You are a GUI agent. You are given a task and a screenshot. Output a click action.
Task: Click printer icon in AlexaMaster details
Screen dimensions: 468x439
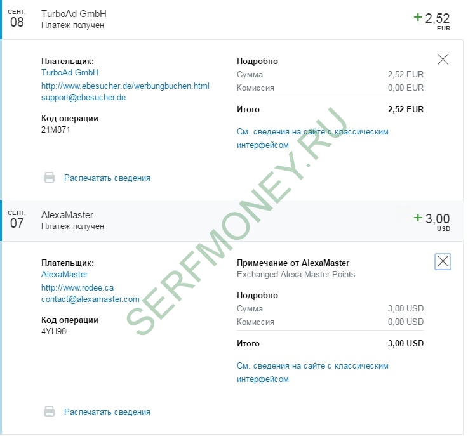click(50, 412)
